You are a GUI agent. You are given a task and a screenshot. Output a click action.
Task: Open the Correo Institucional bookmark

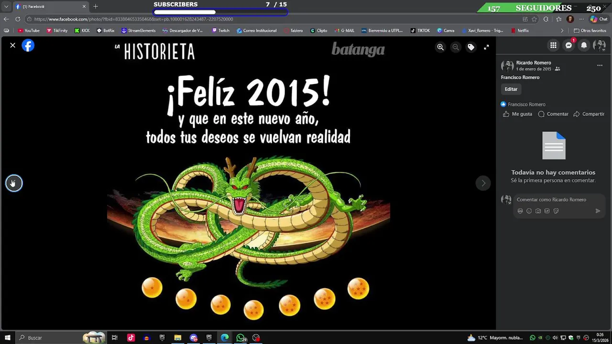pos(257,31)
